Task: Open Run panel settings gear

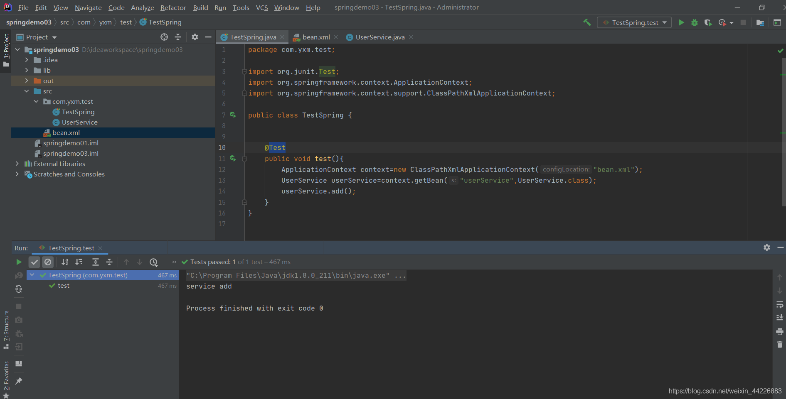Action: (x=767, y=247)
